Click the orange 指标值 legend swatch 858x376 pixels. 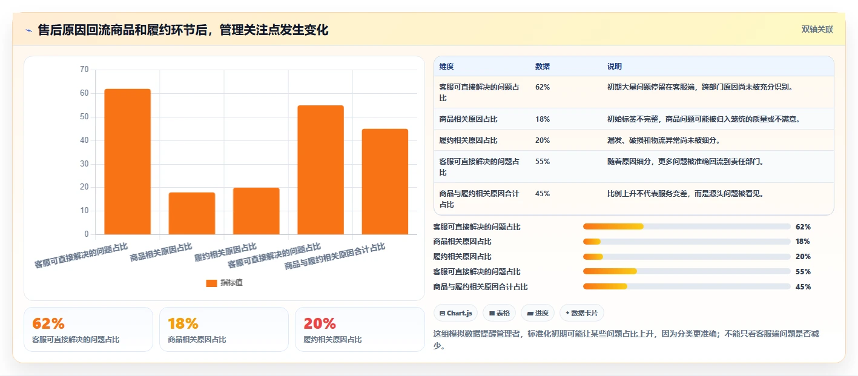[x=211, y=283]
